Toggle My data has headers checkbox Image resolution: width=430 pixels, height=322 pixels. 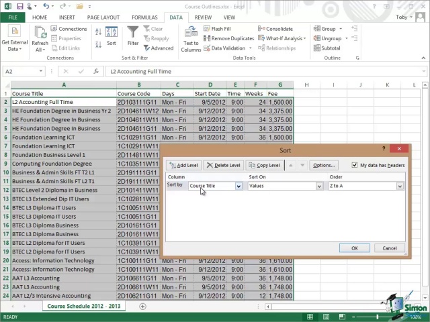pyautogui.click(x=355, y=165)
